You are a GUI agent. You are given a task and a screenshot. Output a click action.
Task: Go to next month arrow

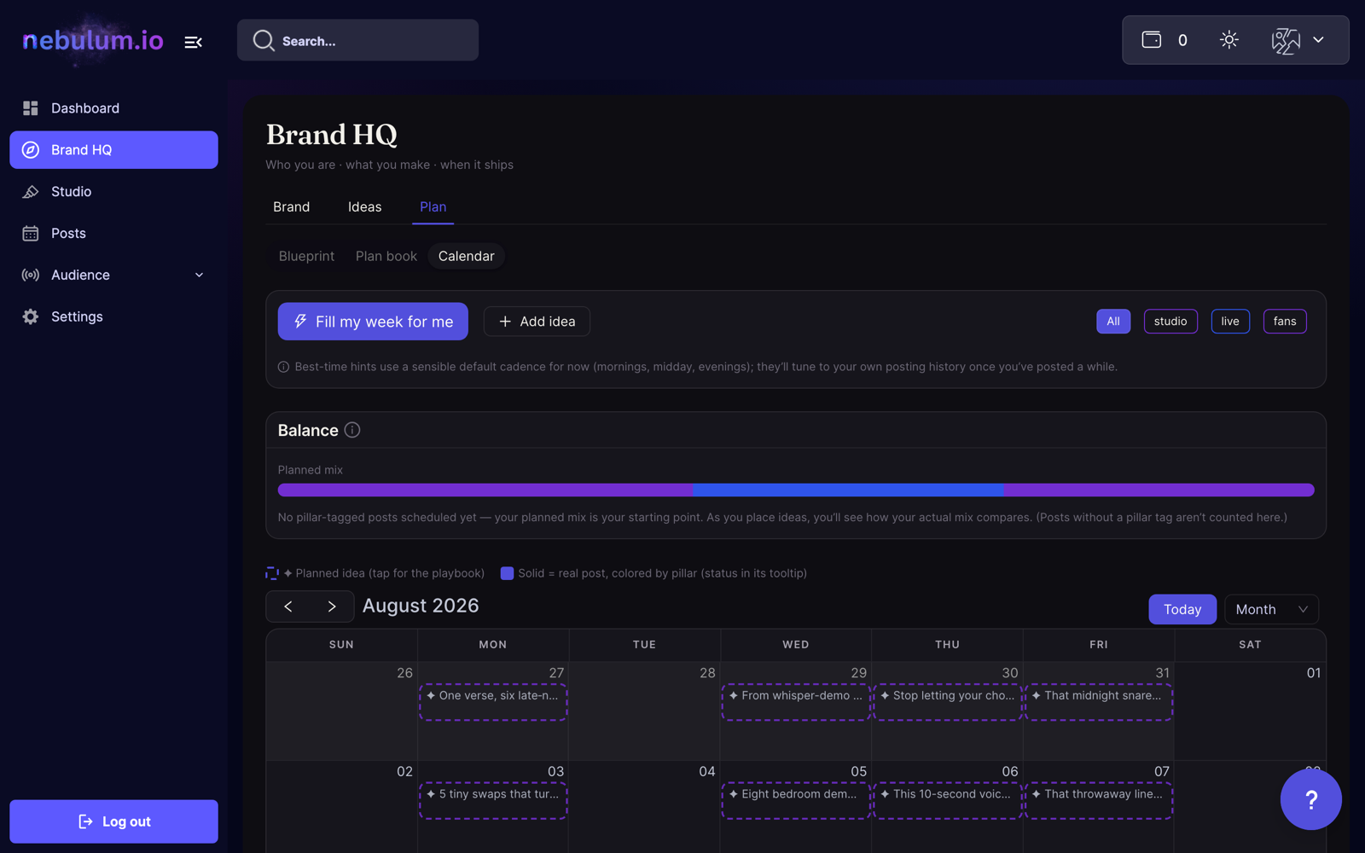coord(332,606)
